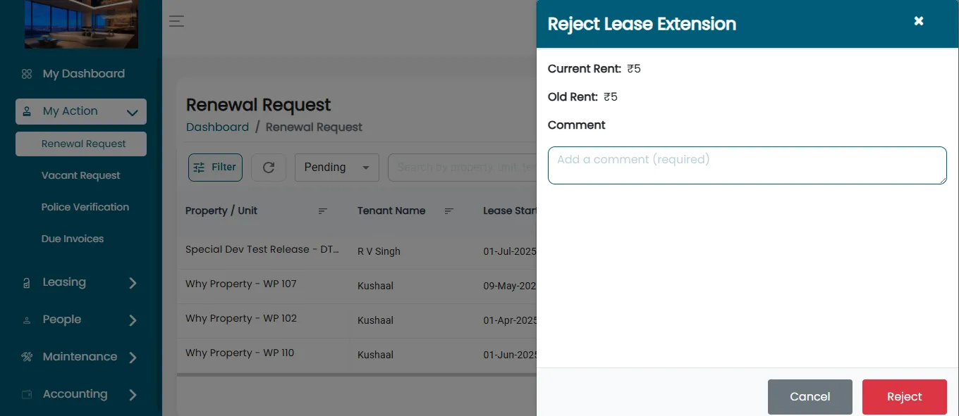The height and width of the screenshot is (416, 959).
Task: Select row Special Dev Test Release
Action: pyautogui.click(x=357, y=251)
